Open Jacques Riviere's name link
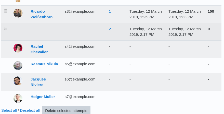The height and width of the screenshot is (114, 224). click(38, 82)
